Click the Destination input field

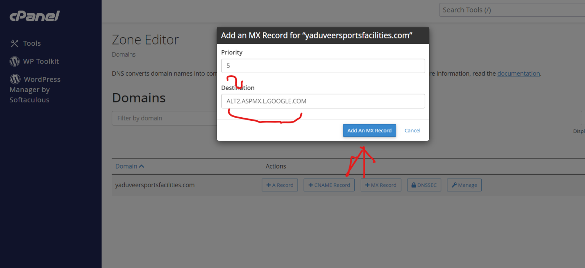pyautogui.click(x=323, y=101)
